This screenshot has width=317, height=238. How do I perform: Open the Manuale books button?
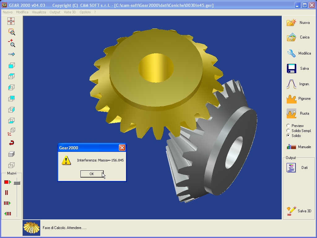[x=299, y=147]
